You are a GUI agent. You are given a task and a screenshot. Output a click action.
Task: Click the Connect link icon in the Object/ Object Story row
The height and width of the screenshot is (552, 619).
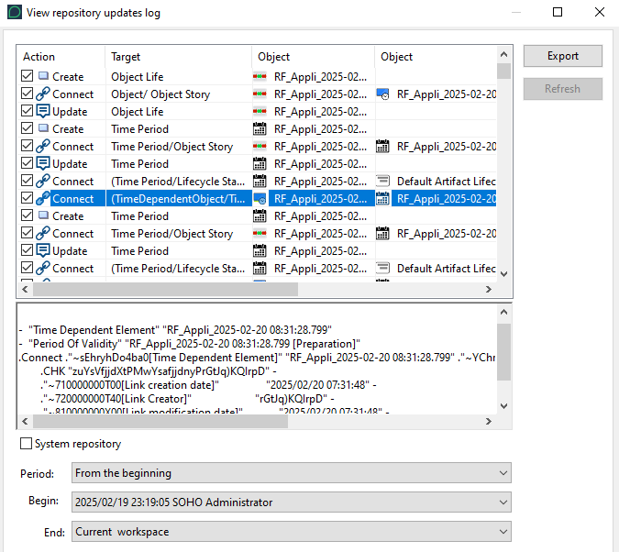pos(42,94)
